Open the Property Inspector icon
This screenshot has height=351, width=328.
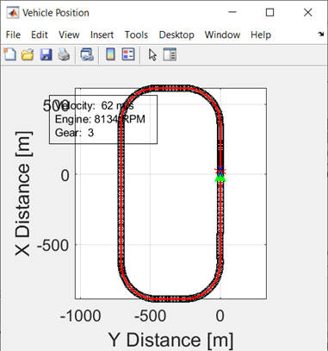(170, 54)
